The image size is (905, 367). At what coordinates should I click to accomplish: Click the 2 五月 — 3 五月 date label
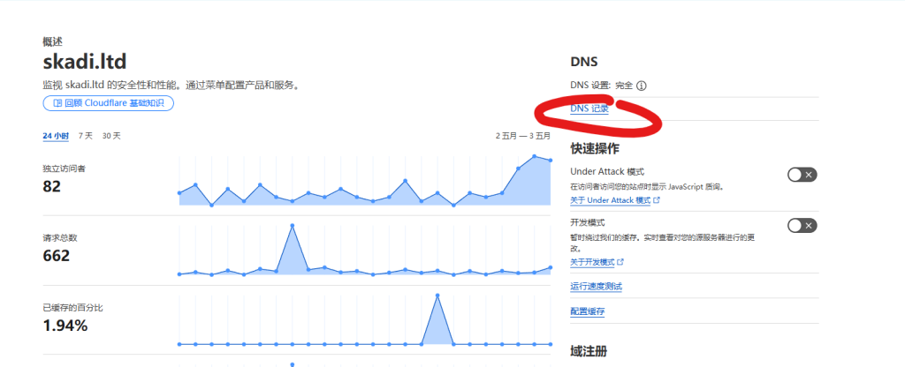click(x=522, y=136)
